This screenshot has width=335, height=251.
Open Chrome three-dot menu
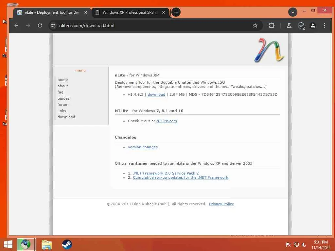pos(324,25)
